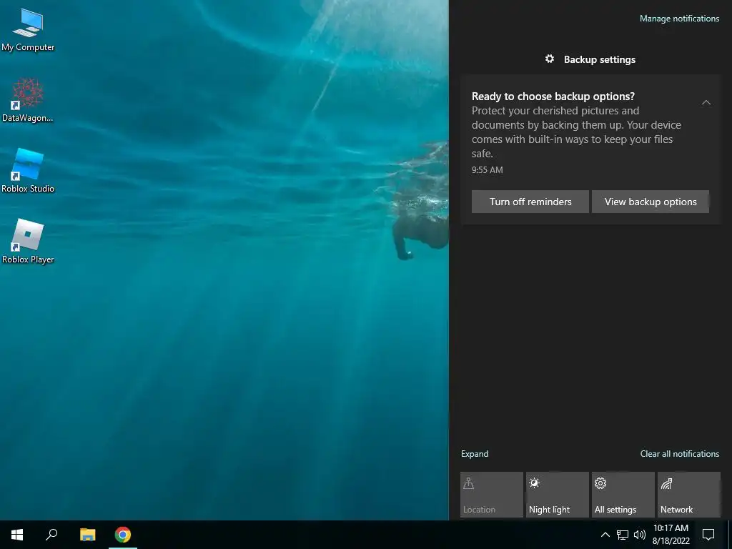732x549 pixels.
Task: Close the Action Center via its taskbar icon
Action: [x=708, y=535]
